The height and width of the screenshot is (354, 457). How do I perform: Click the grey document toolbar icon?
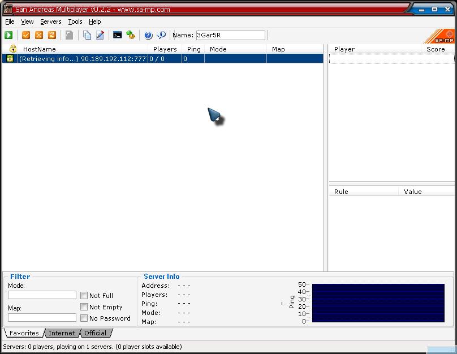coord(70,35)
